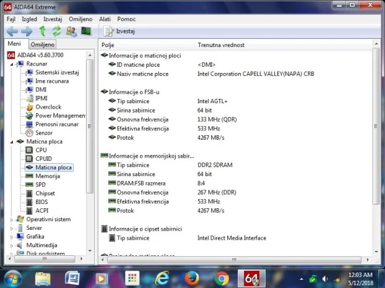Click the SPD memory icon

30,185
